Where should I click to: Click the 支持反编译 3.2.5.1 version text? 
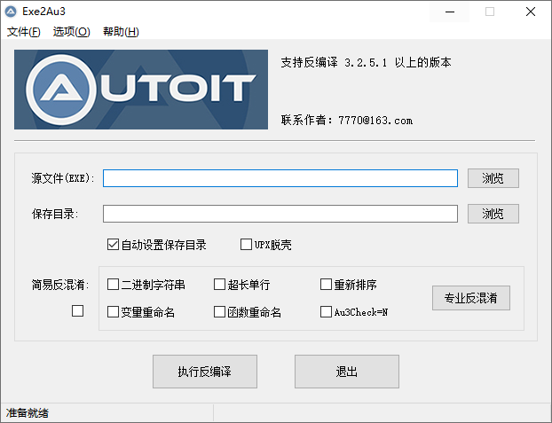coord(366,63)
